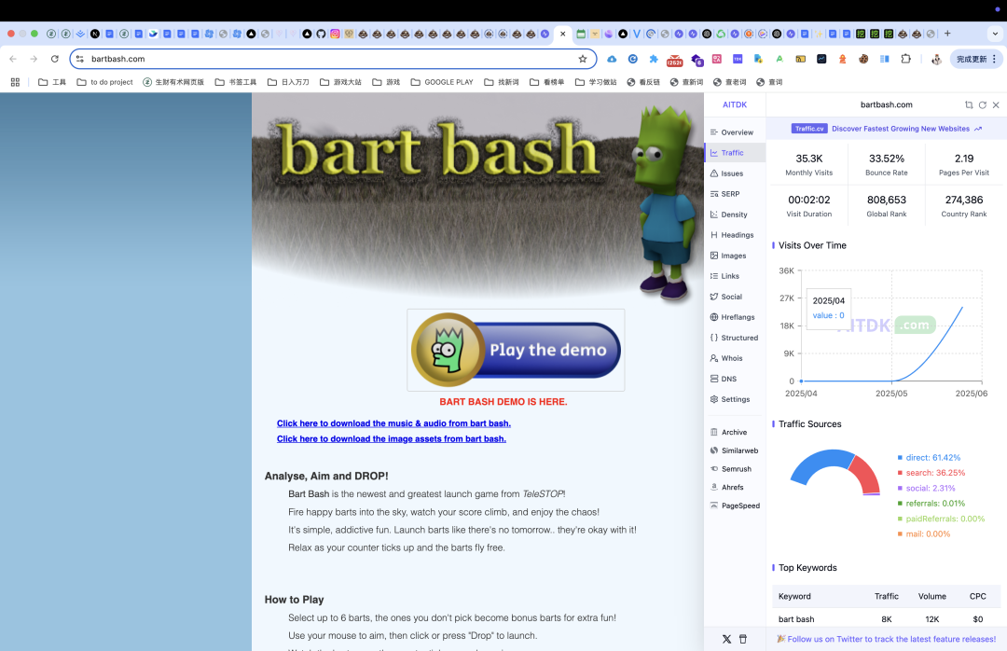Click the search: 36.25% legend entry
This screenshot has height=651, width=1007.
(x=931, y=473)
